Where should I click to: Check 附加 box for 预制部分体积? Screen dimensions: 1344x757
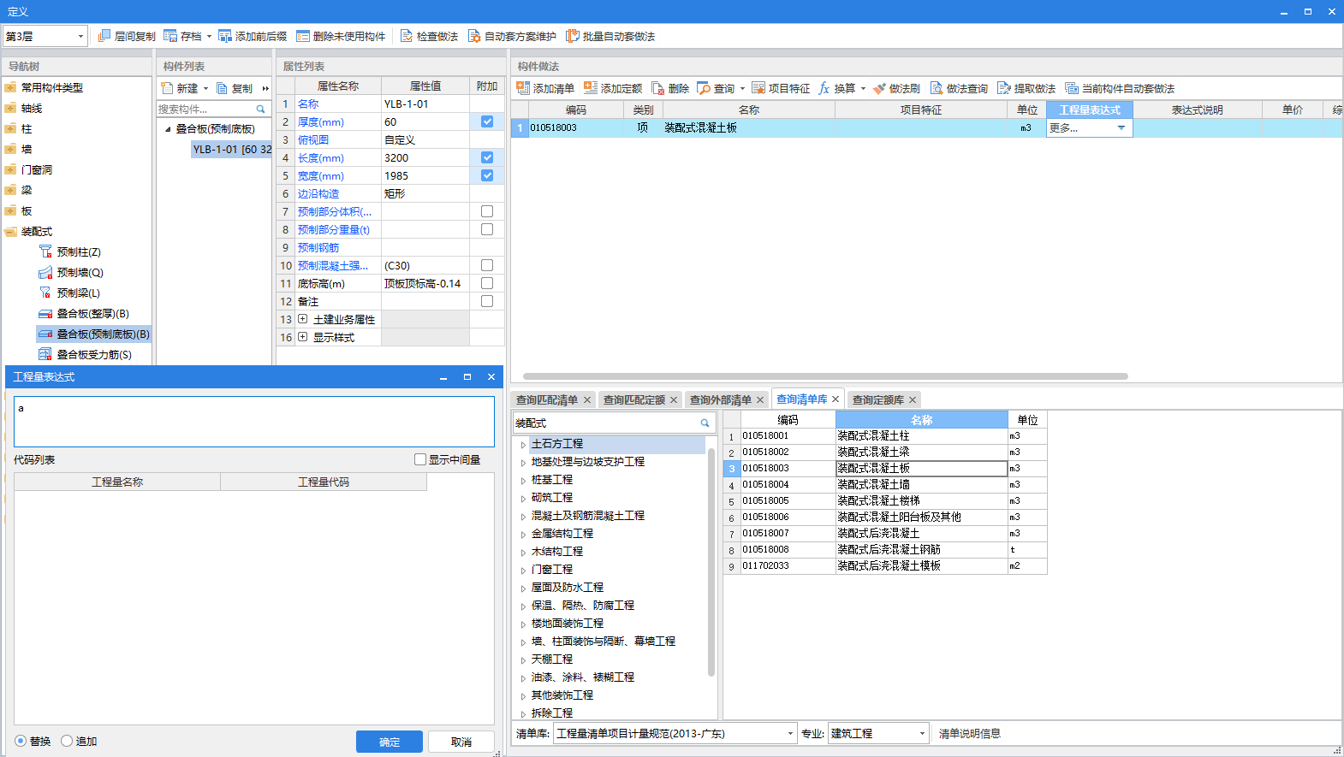point(487,211)
